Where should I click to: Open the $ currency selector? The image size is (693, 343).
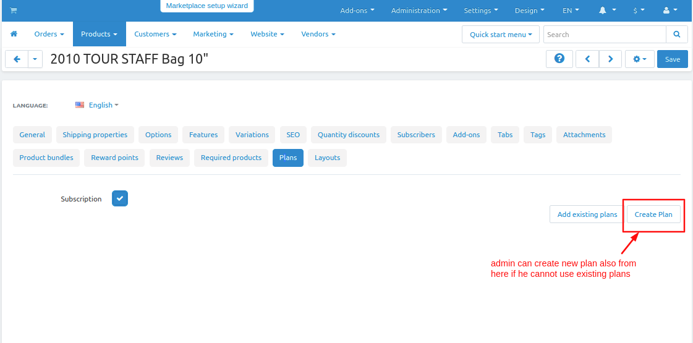(638, 11)
